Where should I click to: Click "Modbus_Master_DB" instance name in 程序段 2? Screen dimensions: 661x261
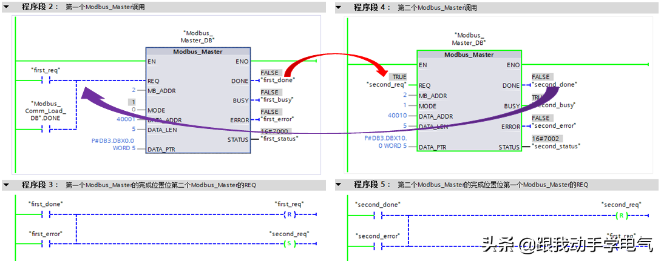(x=198, y=36)
